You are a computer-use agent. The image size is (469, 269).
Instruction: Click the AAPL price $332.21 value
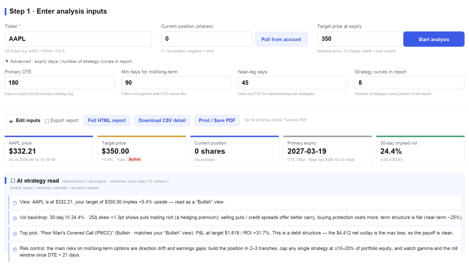click(23, 151)
